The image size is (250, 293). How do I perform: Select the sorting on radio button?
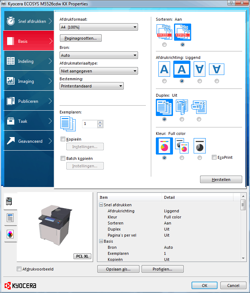182,45
